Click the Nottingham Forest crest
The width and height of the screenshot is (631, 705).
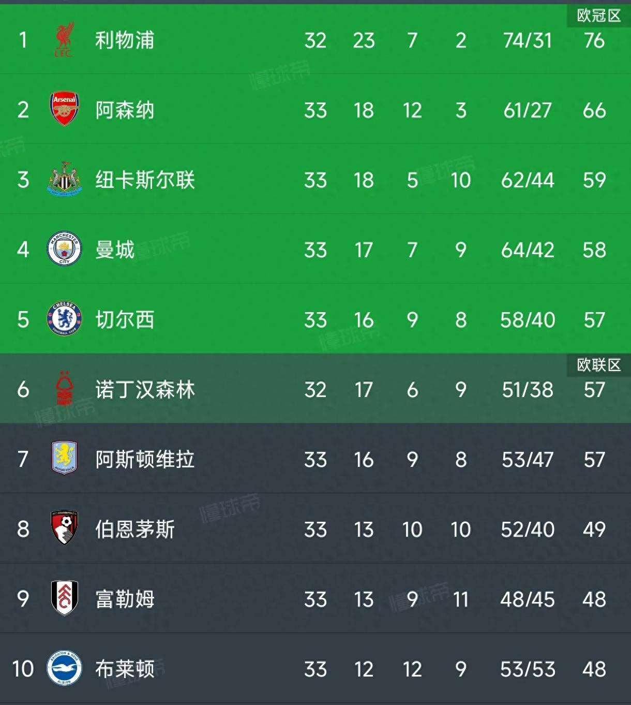64,389
